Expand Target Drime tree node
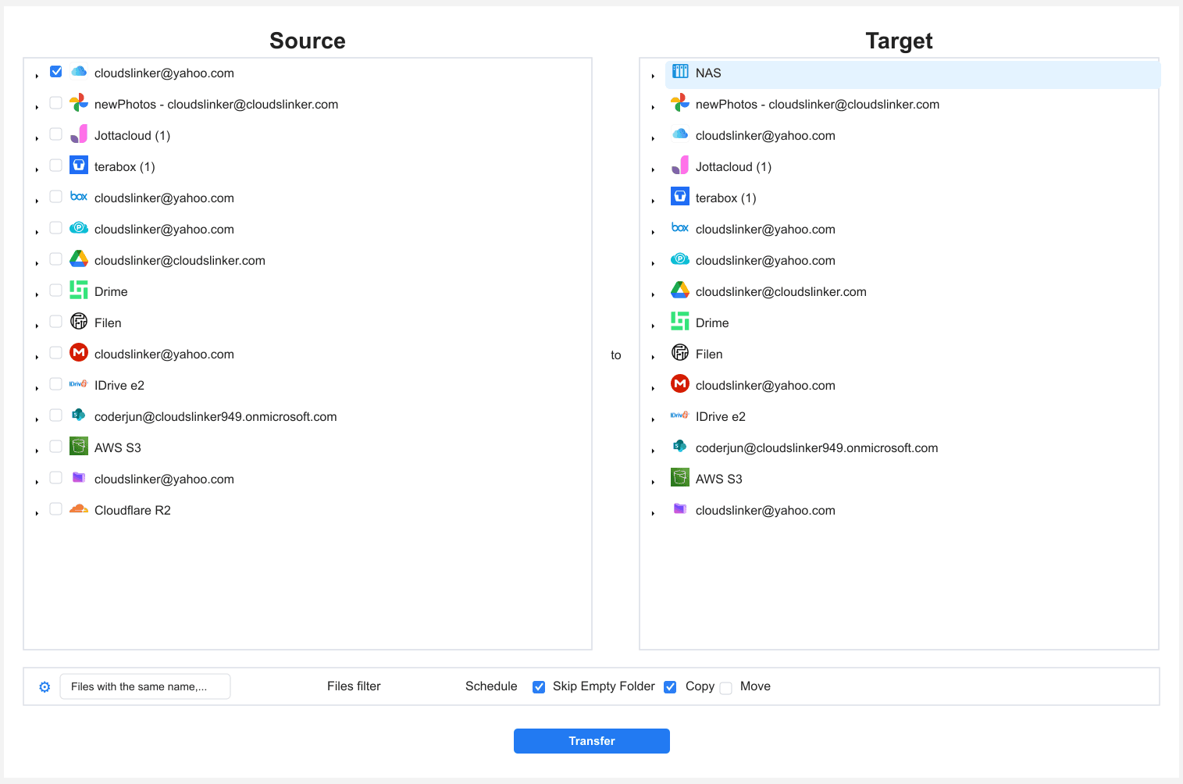 tap(653, 326)
